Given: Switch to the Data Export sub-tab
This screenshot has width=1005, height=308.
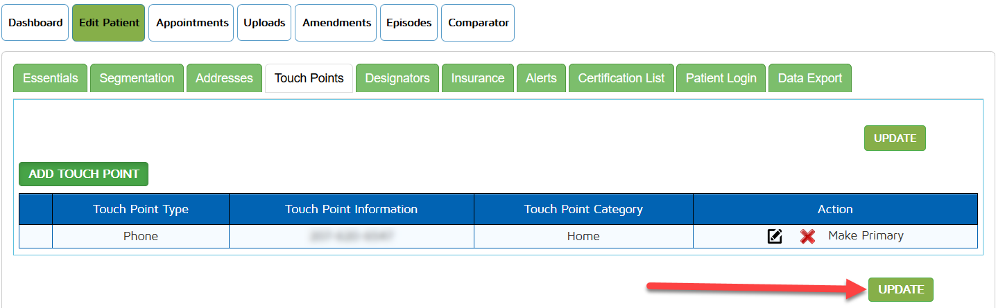Looking at the screenshot, I should 809,78.
